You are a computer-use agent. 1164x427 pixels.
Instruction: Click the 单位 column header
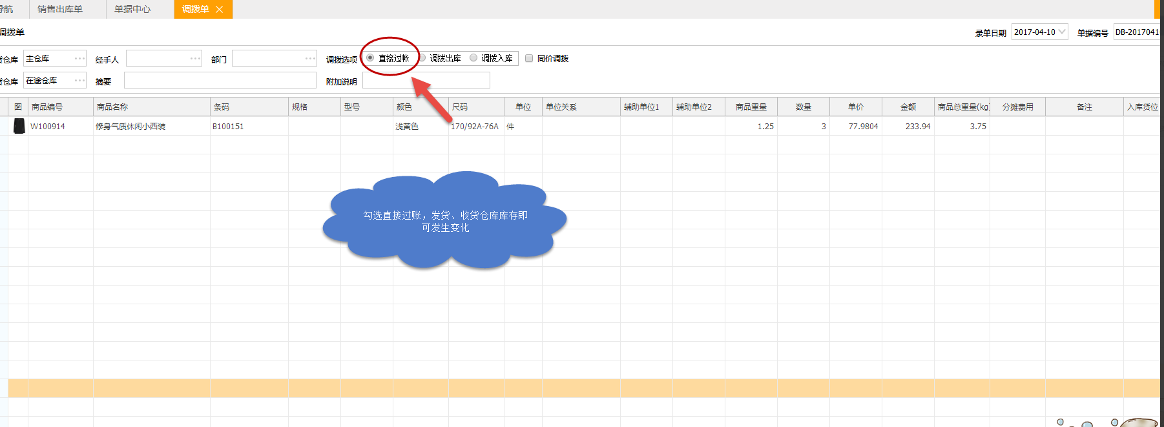[x=523, y=107]
